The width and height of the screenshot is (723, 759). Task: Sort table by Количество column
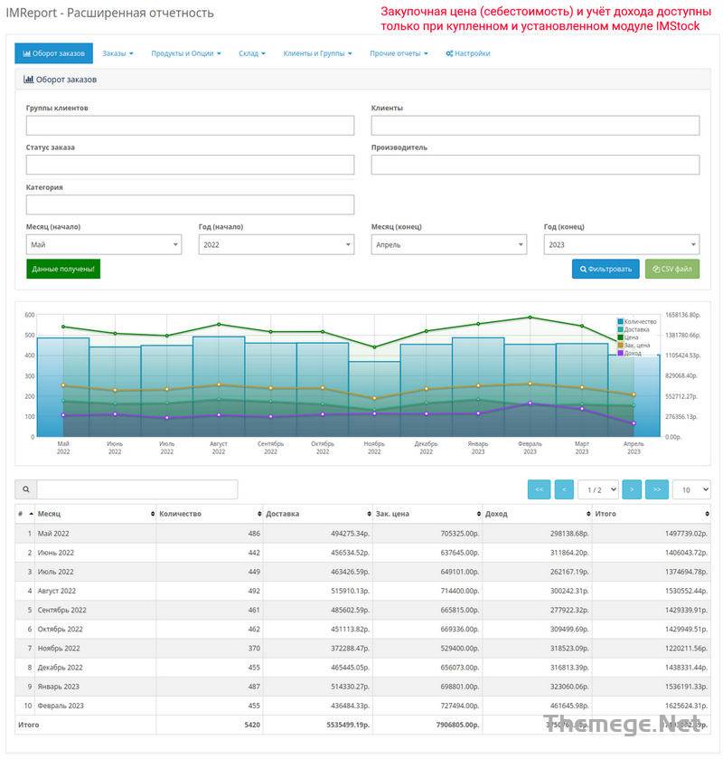coord(210,514)
